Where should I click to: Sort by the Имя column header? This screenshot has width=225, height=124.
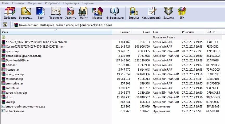[x=56, y=32]
